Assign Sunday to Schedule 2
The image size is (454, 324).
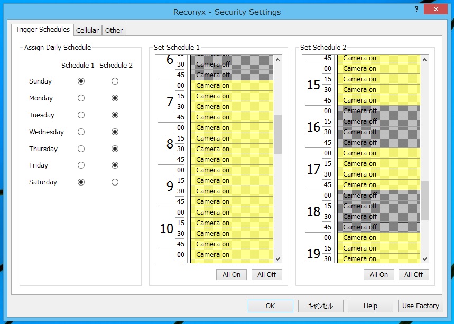point(115,81)
